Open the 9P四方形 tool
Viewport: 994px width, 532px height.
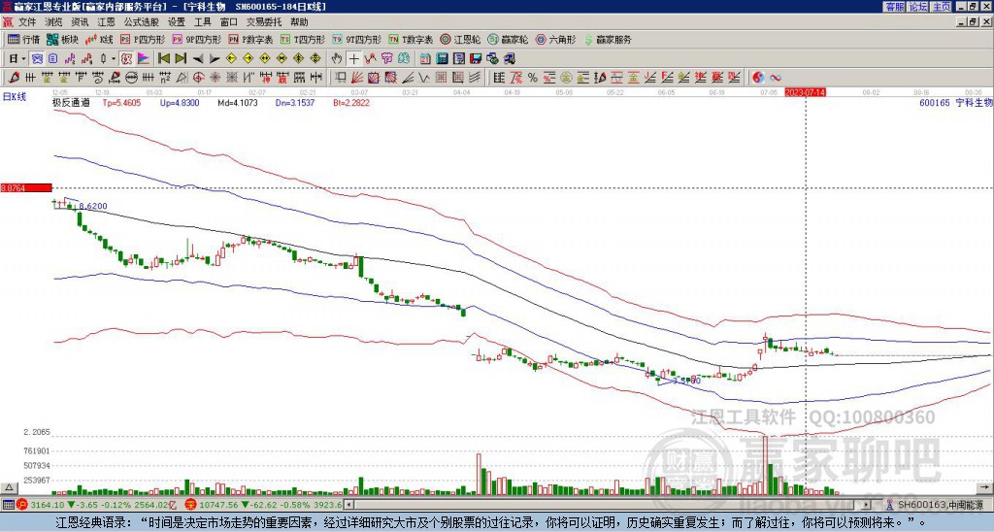click(x=196, y=39)
